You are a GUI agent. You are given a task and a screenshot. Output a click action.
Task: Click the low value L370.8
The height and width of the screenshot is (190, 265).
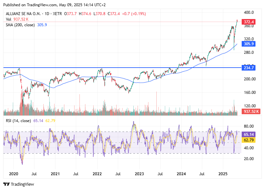point(99,14)
